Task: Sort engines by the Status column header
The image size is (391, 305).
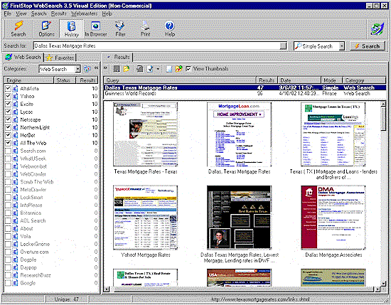Action: click(65, 80)
